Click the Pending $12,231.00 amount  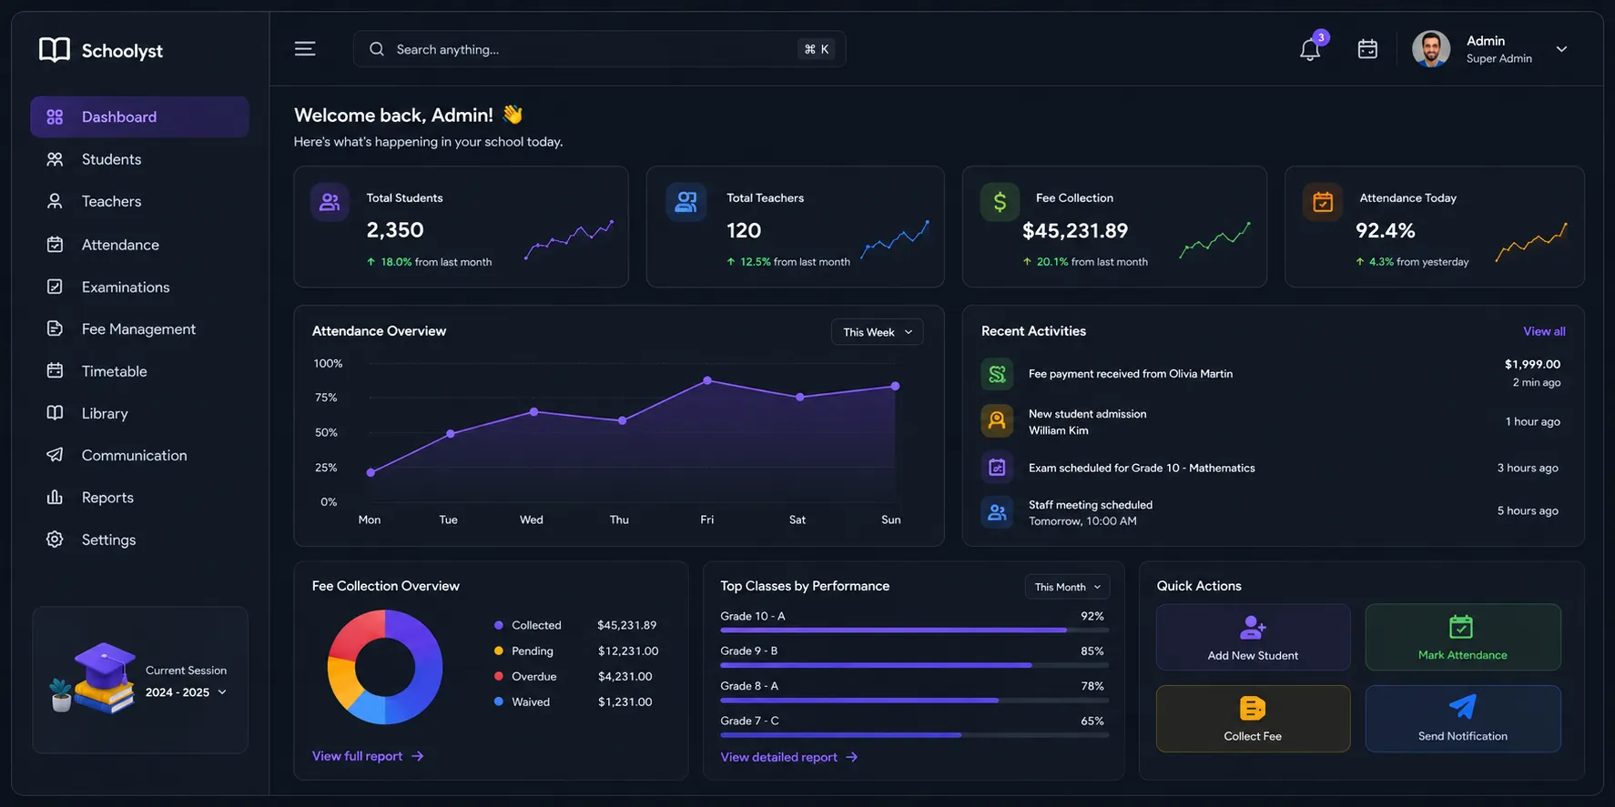click(628, 651)
